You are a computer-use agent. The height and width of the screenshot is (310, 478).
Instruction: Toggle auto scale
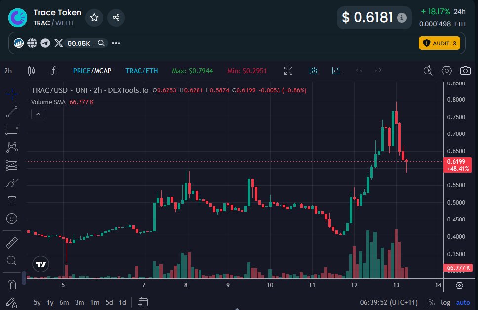463,302
